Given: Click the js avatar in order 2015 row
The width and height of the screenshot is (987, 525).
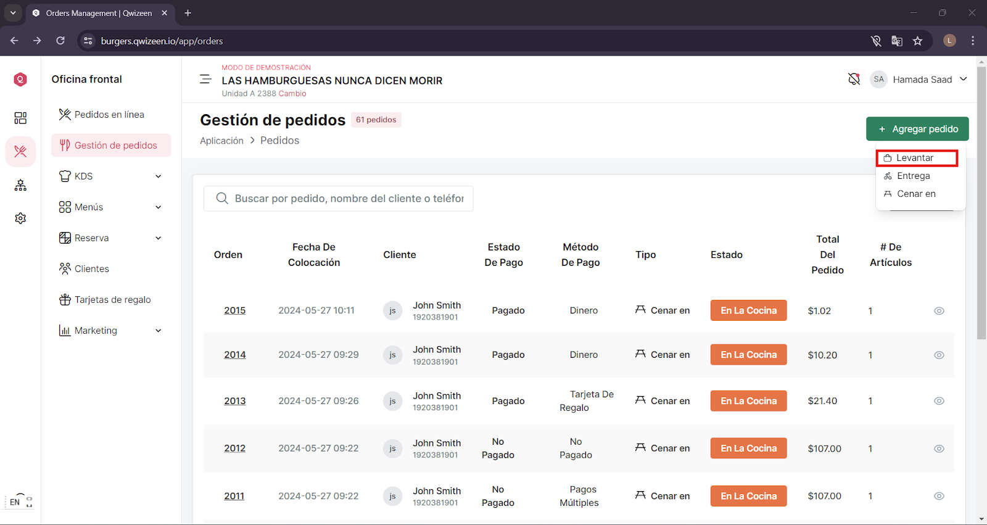Looking at the screenshot, I should (392, 310).
